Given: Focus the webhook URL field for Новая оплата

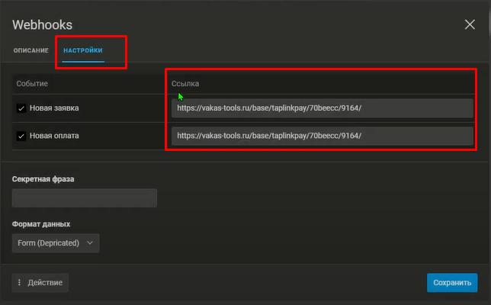Looking at the screenshot, I should pyautogui.click(x=321, y=136).
